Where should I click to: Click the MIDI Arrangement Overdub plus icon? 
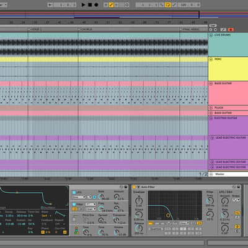pos(106,5)
